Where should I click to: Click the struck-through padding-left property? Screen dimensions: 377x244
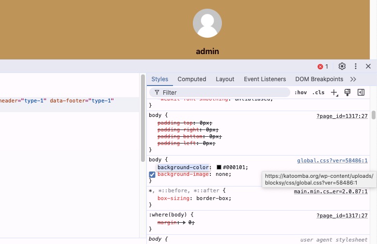pyautogui.click(x=176, y=144)
